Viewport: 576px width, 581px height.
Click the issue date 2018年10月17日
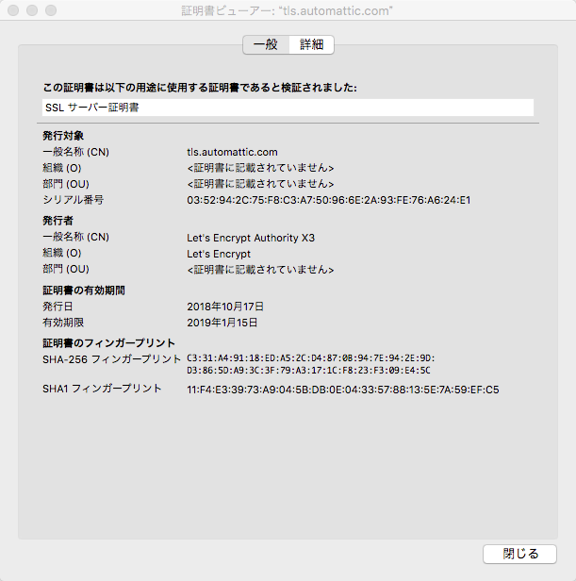pos(225,307)
